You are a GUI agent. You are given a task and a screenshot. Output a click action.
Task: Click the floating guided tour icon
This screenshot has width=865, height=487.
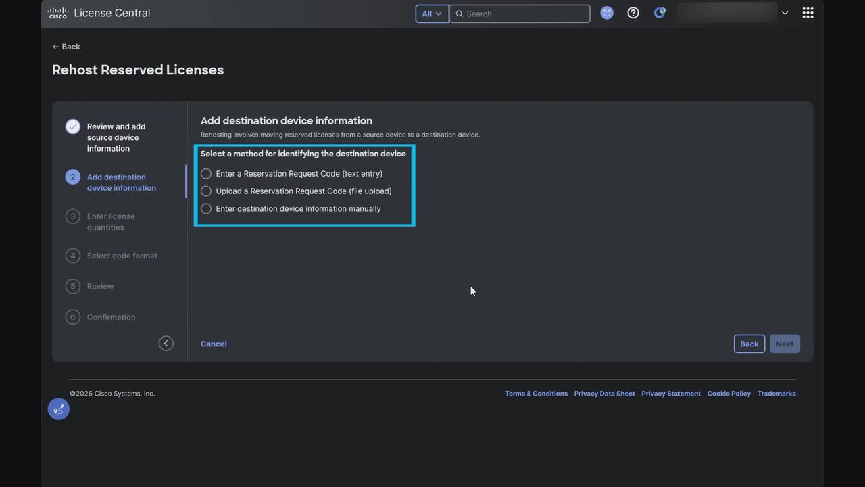click(x=59, y=409)
